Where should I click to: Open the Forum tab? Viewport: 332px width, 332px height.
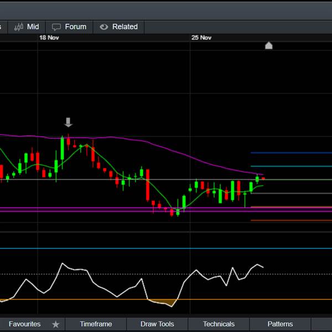69,27
